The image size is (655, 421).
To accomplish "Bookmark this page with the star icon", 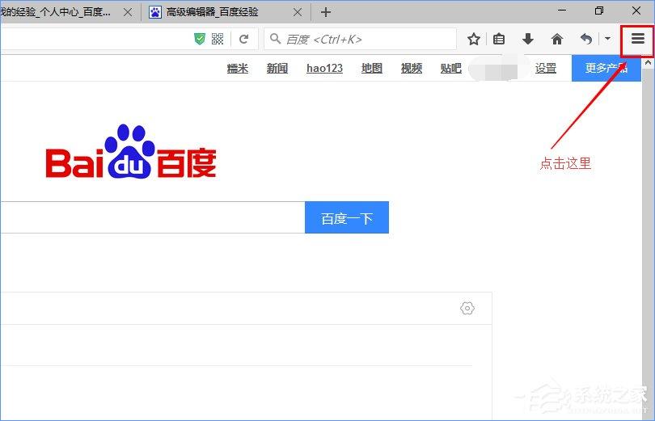I will click(474, 40).
